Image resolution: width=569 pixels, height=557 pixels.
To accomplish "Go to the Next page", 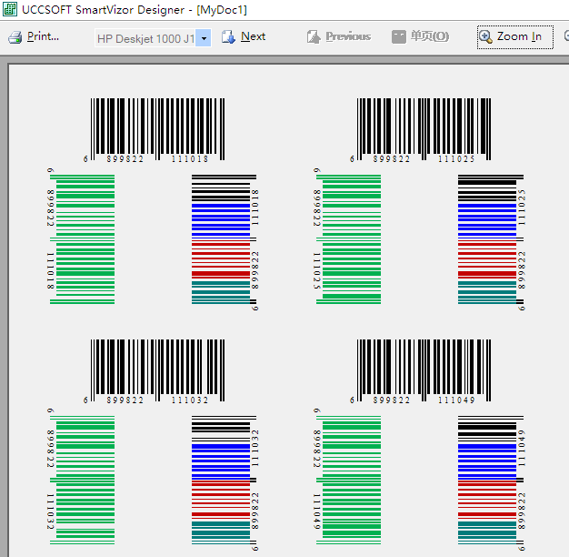I will (244, 36).
